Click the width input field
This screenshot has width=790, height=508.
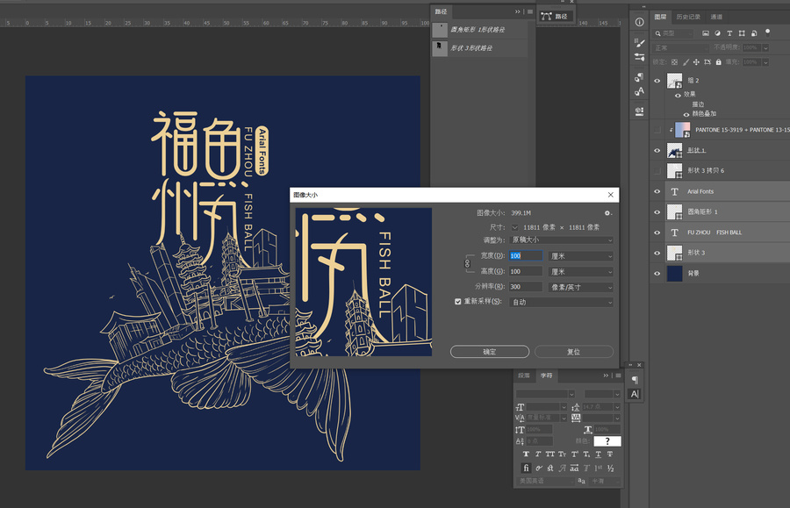pyautogui.click(x=526, y=256)
